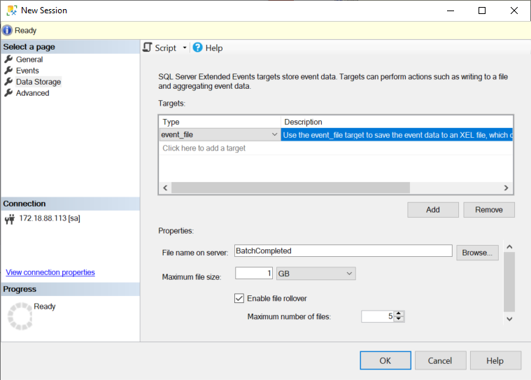Click the Cancel button
Screen dimensions: 531x380
pos(440,360)
